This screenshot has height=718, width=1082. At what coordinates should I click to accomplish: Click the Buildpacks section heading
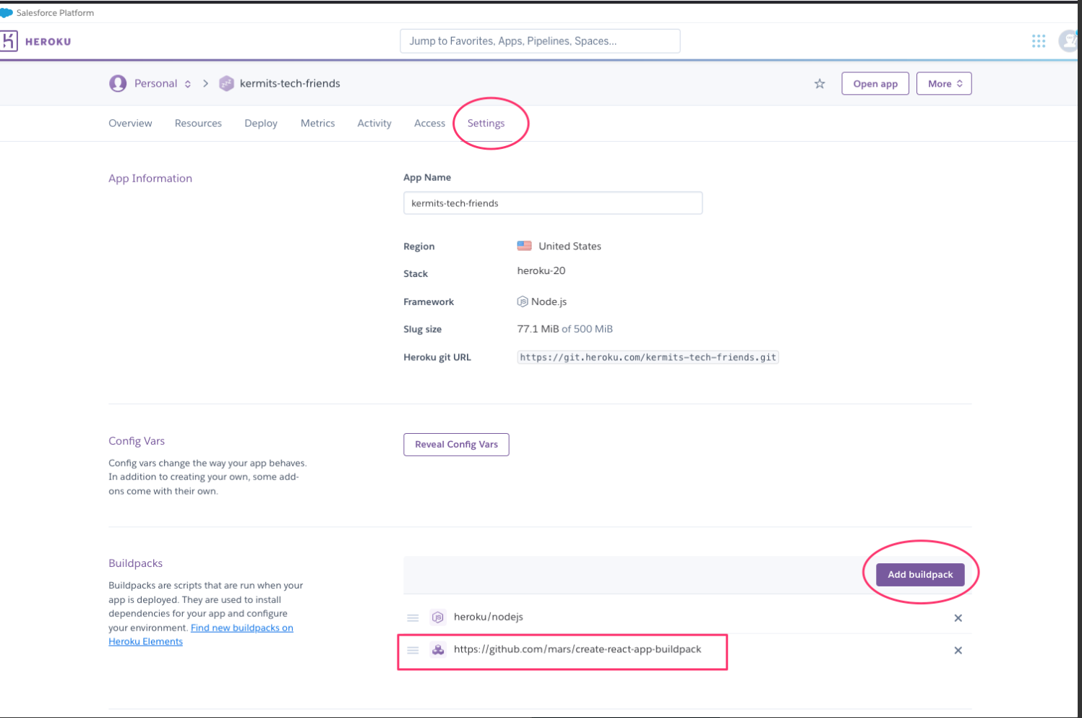135,563
